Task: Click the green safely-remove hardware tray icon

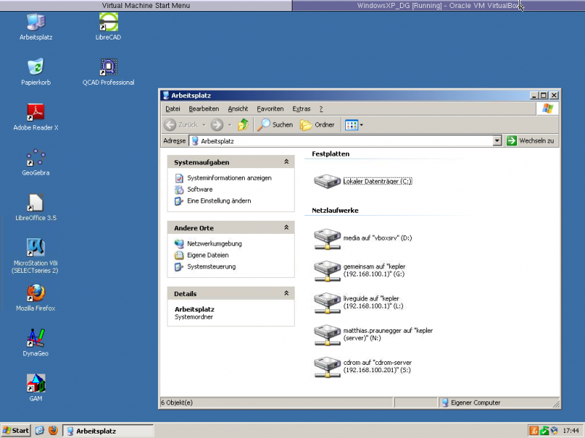Action: pos(544,431)
